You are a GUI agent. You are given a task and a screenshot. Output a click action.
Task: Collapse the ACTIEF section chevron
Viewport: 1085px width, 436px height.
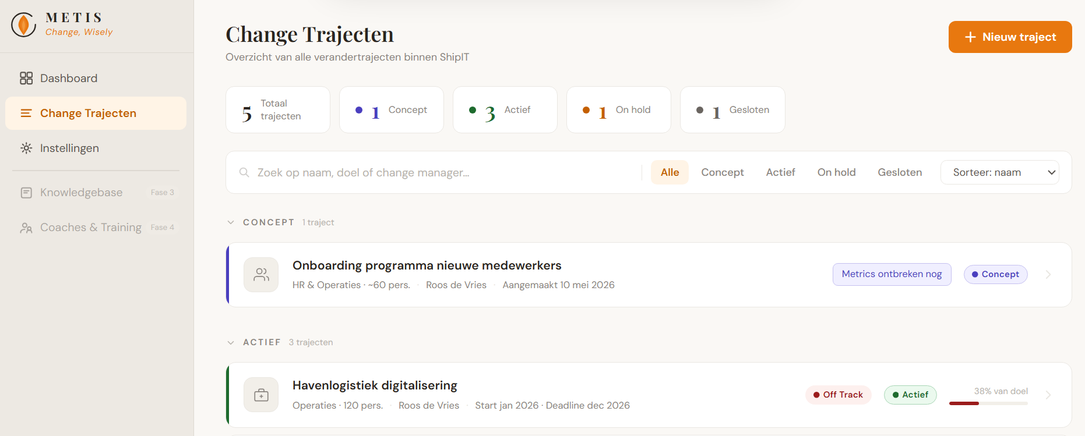[x=231, y=342]
